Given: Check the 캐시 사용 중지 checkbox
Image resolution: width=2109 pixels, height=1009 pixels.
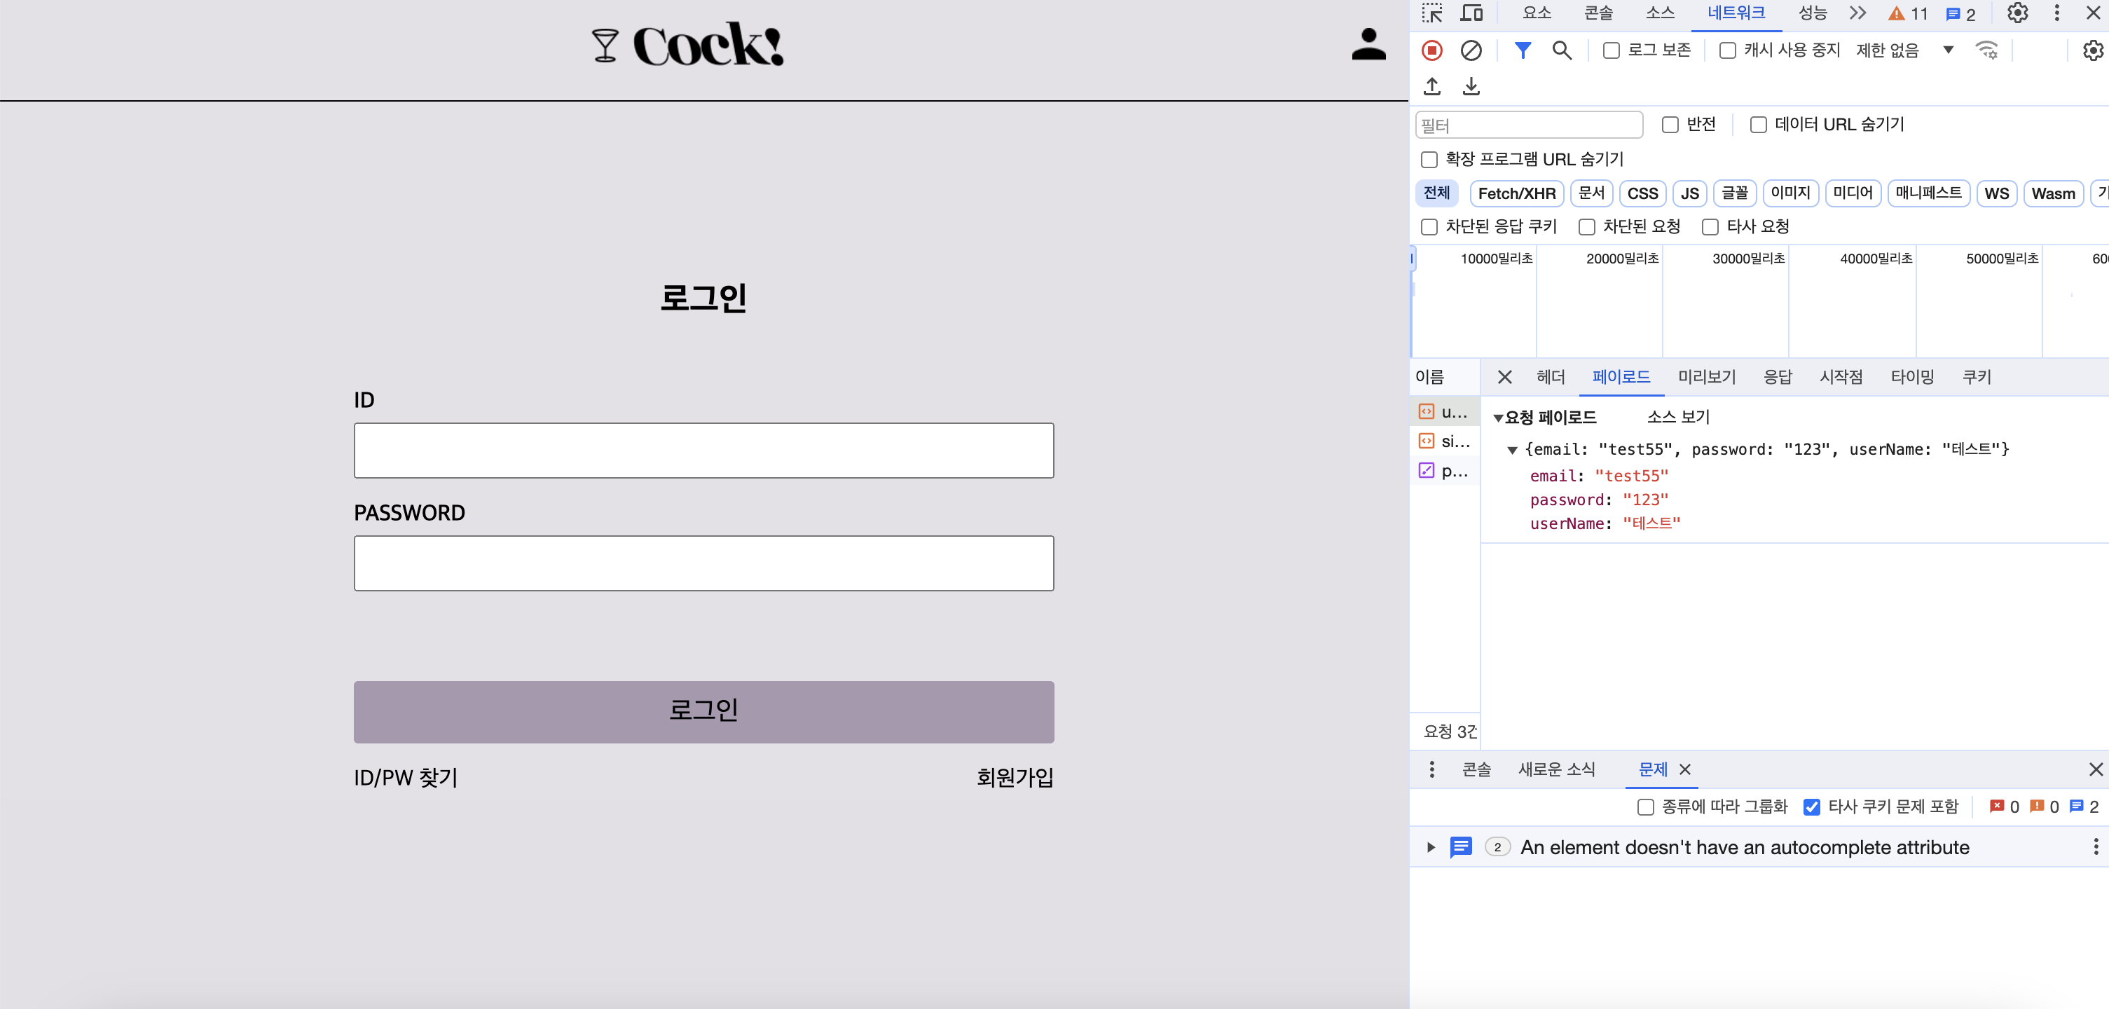Looking at the screenshot, I should [x=1727, y=50].
